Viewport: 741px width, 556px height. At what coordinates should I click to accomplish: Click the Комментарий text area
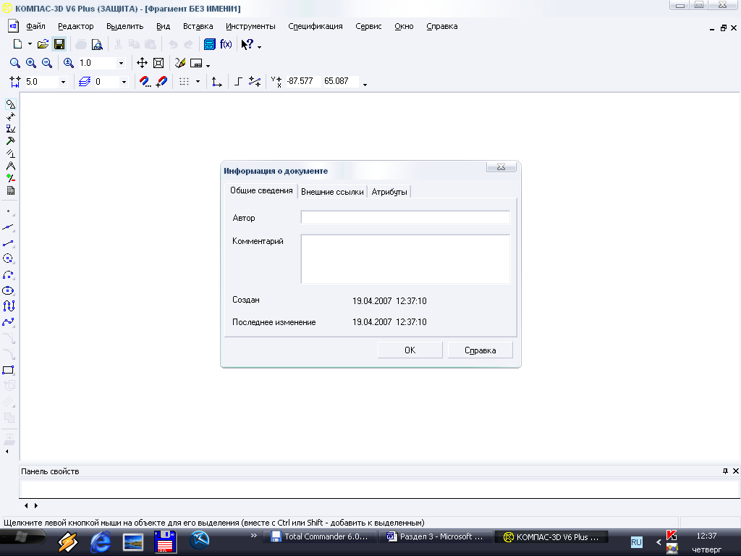(405, 259)
